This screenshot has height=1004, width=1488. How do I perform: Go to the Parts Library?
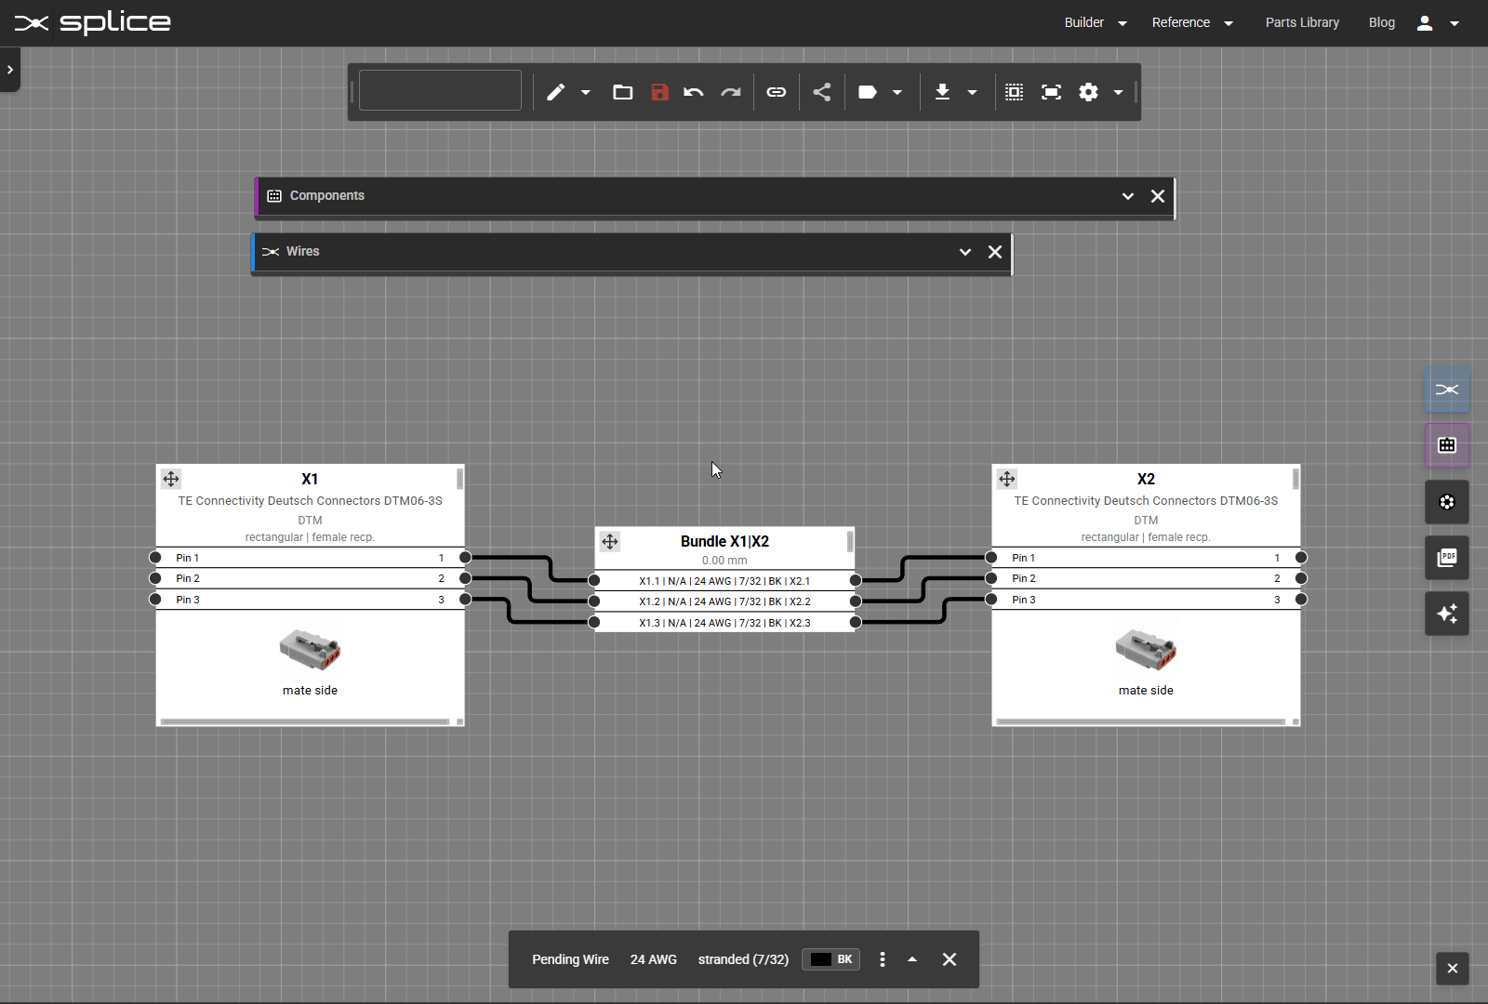tap(1301, 22)
